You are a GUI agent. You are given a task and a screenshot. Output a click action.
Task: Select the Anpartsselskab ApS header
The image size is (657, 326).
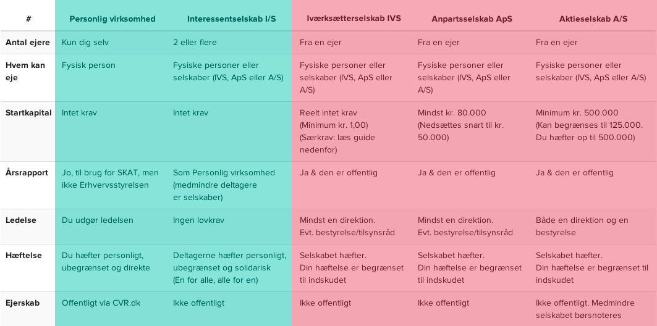pos(472,19)
